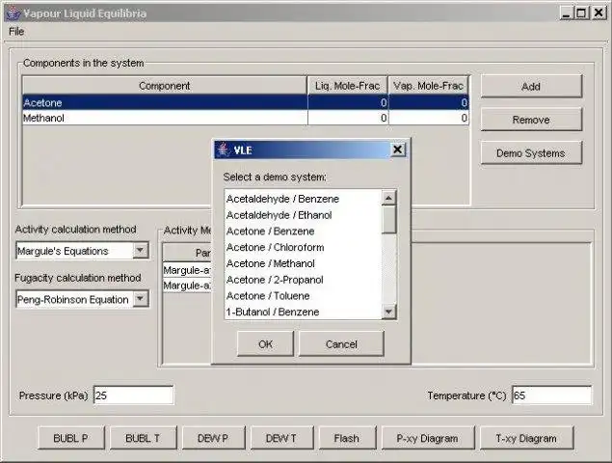Viewport: 612px width, 463px height.
Task: Maximize the Vapour Liquid Equilibria window
Action: tap(581, 13)
